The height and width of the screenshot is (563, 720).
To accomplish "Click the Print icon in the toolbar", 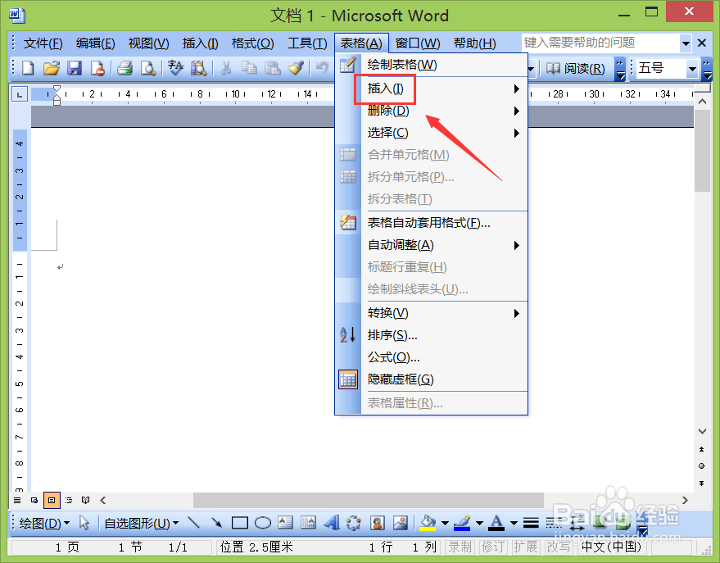I will tap(125, 68).
